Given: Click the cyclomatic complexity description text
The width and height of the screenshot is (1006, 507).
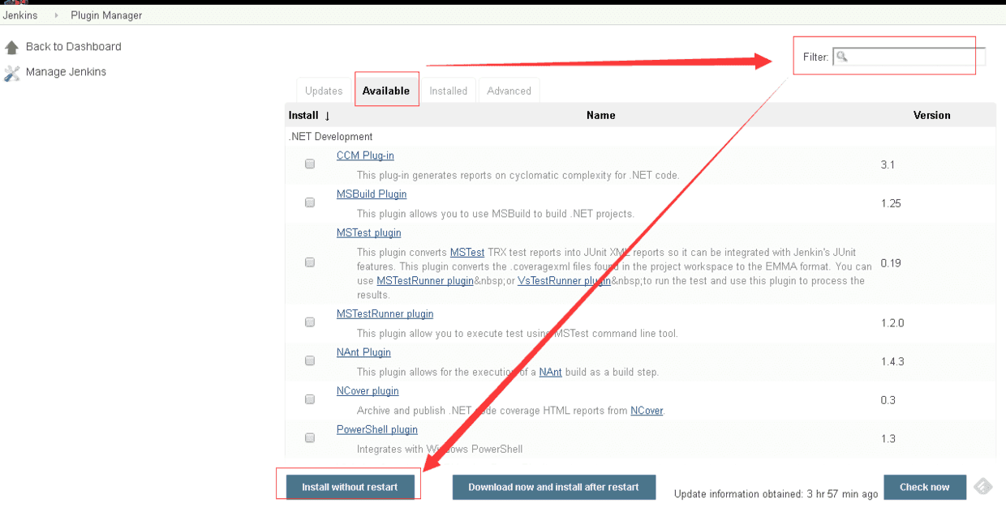Looking at the screenshot, I should (x=518, y=175).
